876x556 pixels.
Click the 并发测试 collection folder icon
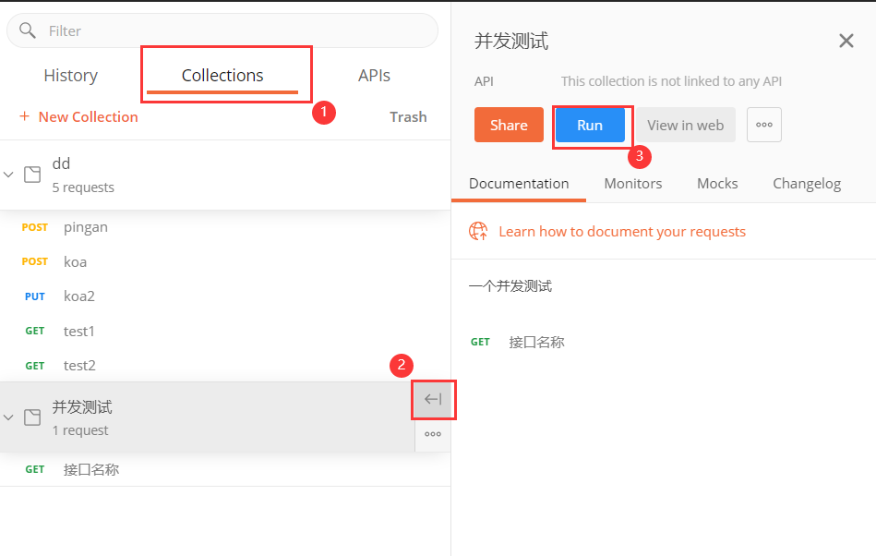click(x=32, y=417)
